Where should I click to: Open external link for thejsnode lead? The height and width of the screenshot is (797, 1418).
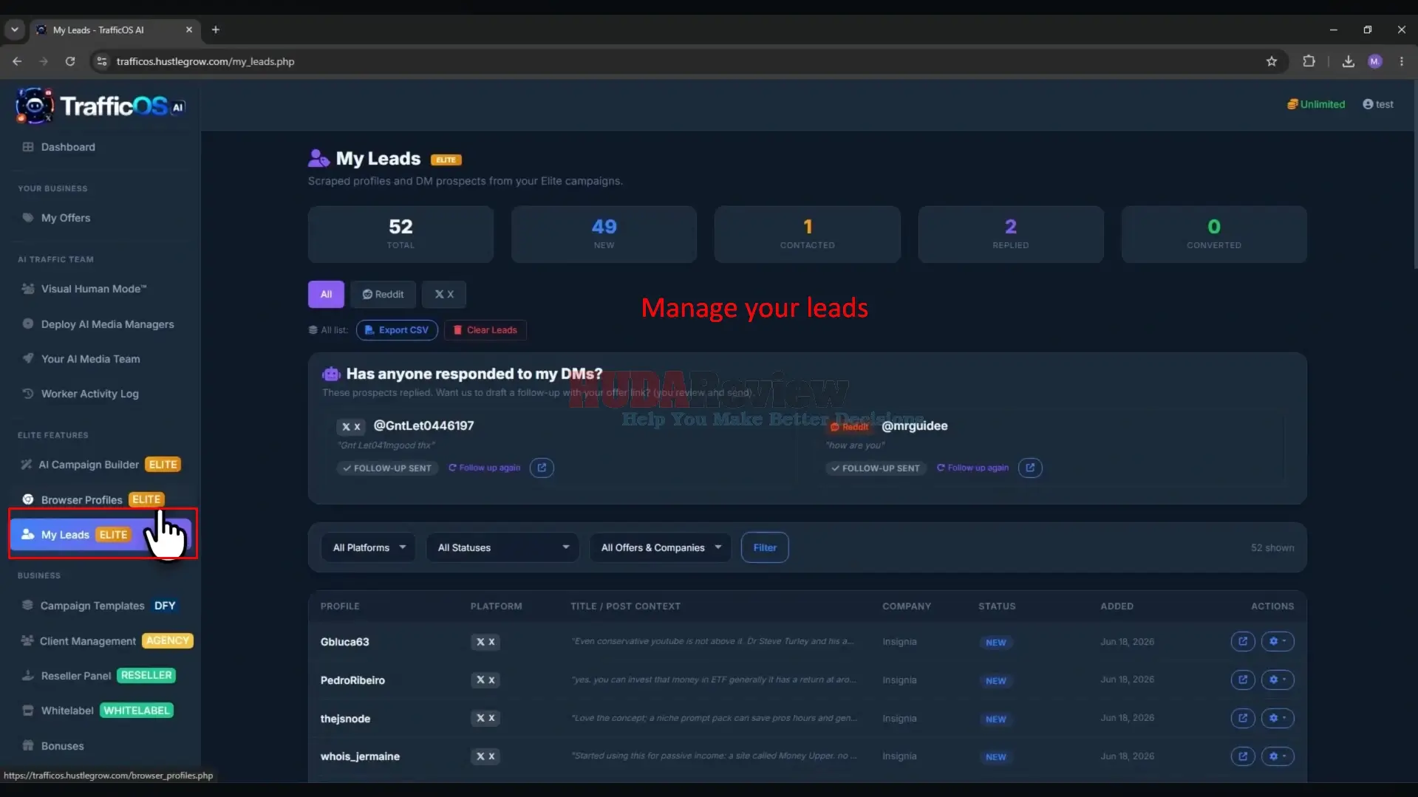click(1243, 718)
